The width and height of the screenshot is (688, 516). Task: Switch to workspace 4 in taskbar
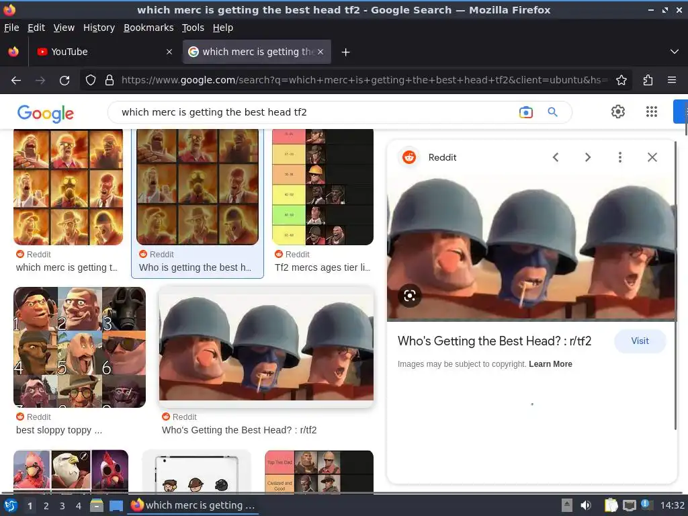tap(79, 506)
